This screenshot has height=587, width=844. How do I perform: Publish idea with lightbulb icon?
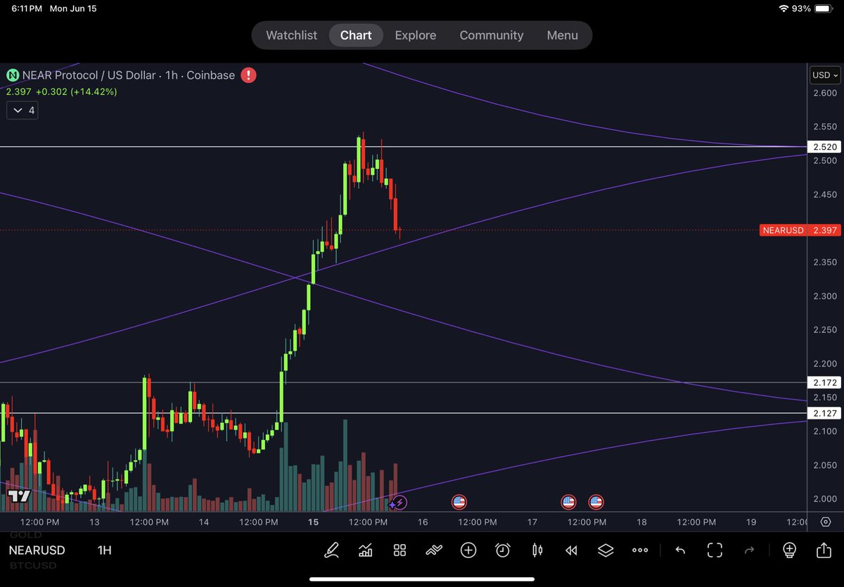click(789, 550)
